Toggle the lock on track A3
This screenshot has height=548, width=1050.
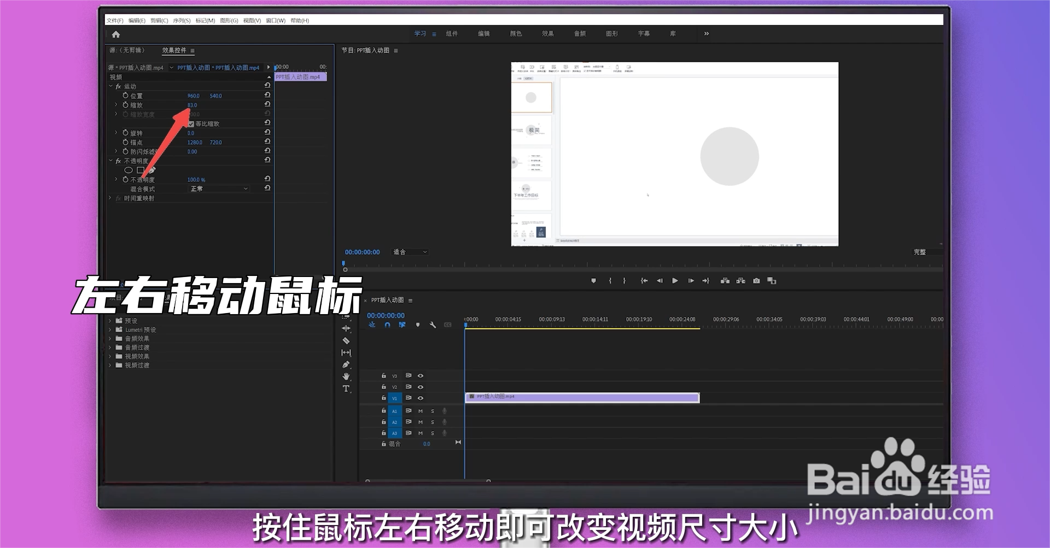pyautogui.click(x=383, y=433)
